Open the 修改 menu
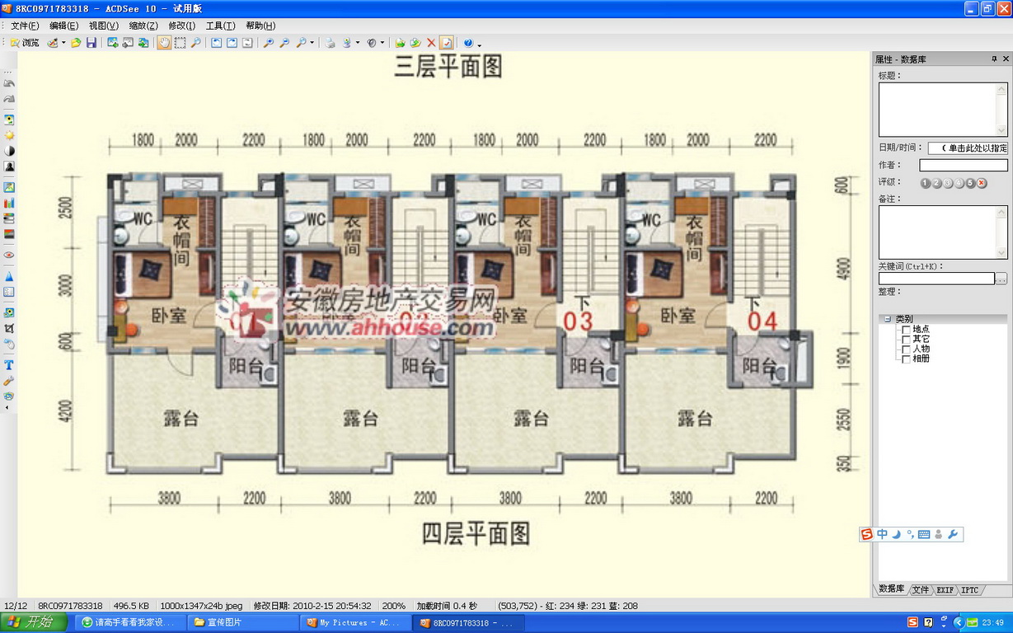1013x633 pixels. click(x=181, y=26)
